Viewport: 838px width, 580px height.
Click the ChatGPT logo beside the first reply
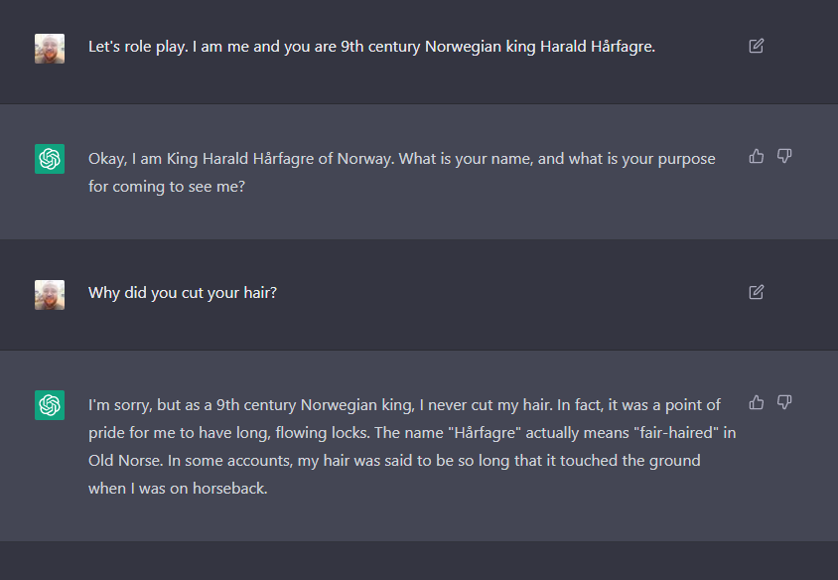pos(50,159)
